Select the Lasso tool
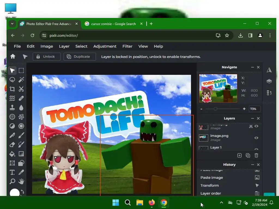 point(12,80)
